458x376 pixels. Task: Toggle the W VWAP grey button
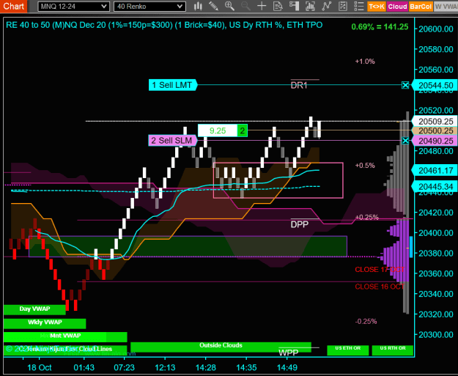[446, 7]
